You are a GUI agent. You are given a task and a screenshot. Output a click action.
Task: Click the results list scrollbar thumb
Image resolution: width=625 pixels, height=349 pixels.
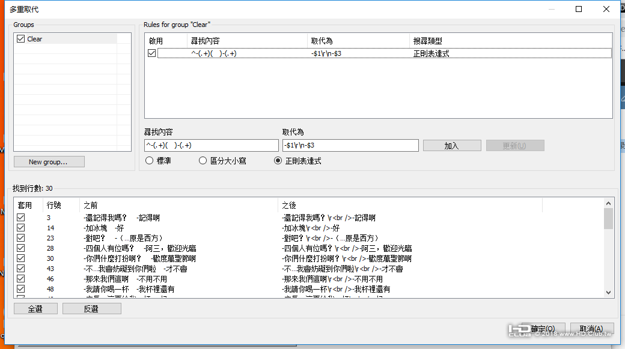pos(608,218)
